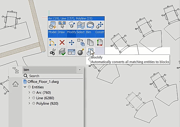Click the Blockify icon under the mouse cursor

(90, 52)
